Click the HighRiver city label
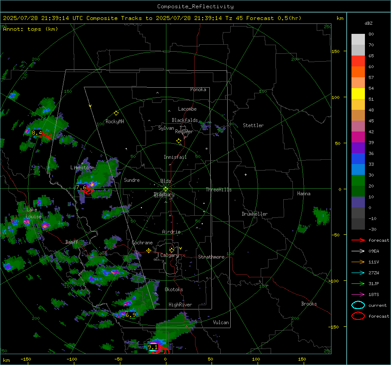This screenshot has width=391, height=365. (180, 305)
